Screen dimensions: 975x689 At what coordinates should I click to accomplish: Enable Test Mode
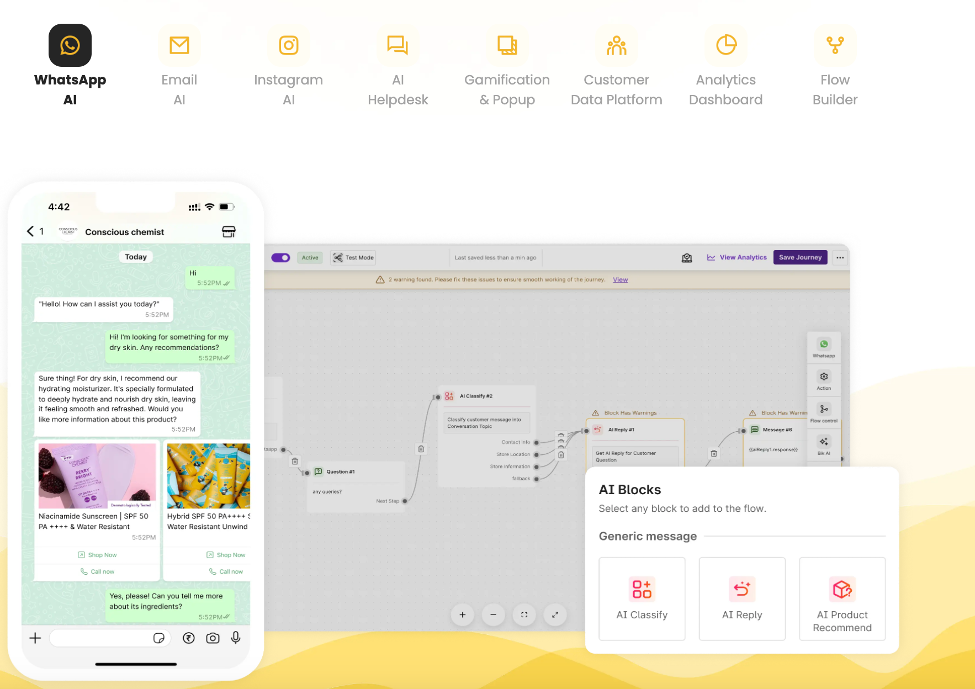coord(353,257)
